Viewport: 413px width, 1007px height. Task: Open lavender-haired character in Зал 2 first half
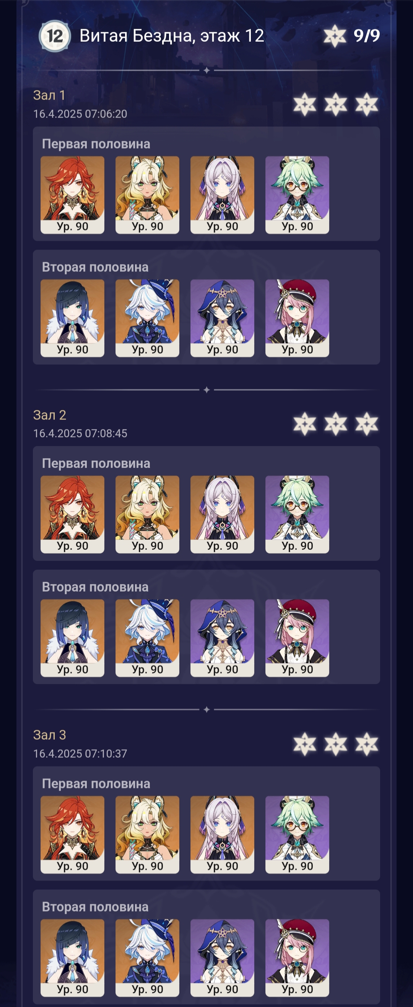[222, 515]
